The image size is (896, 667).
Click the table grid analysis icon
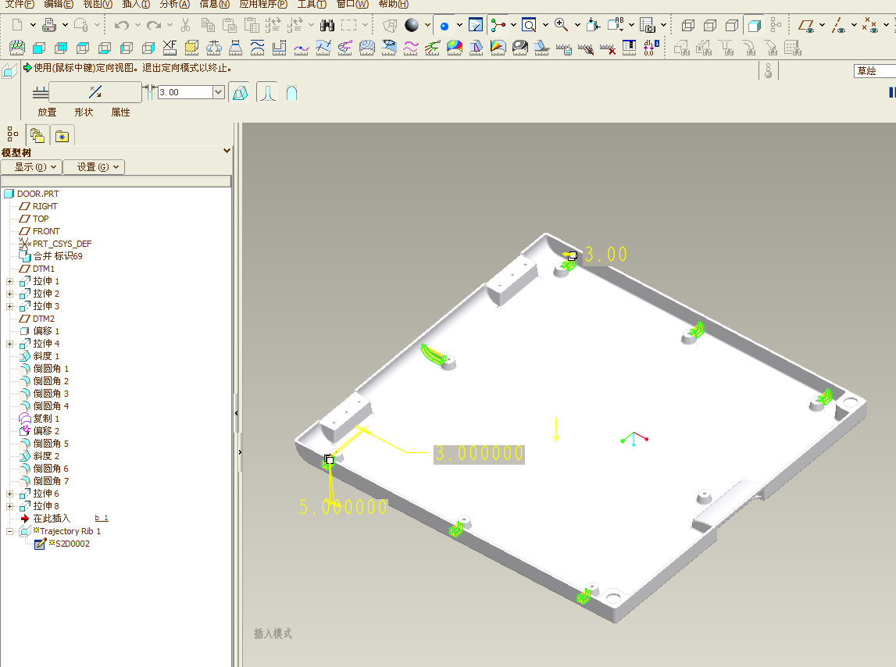629,48
